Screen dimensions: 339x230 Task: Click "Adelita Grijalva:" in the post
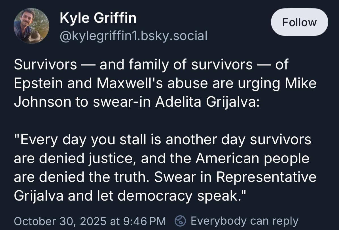pos(207,102)
